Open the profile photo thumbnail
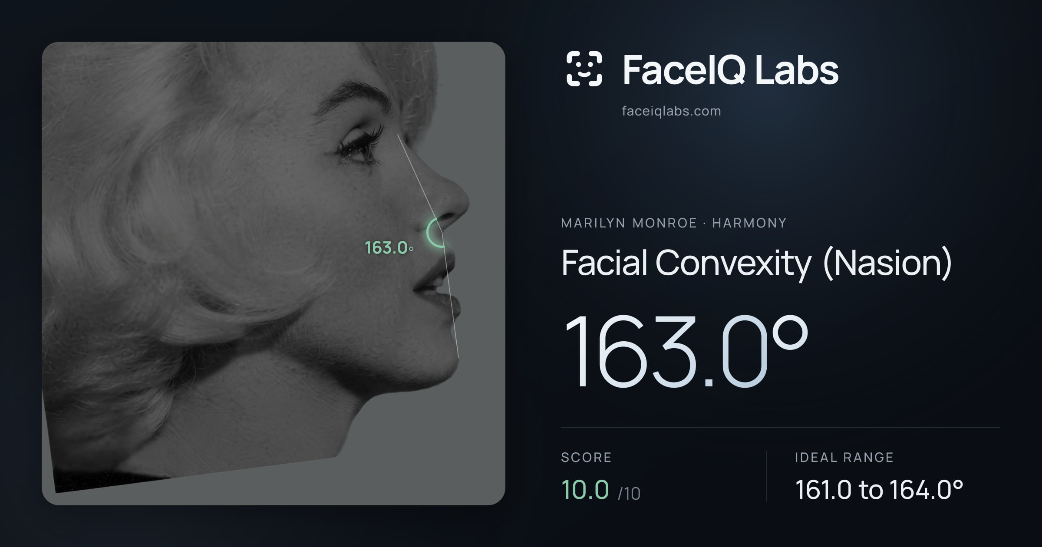Viewport: 1042px width, 547px height. (274, 273)
